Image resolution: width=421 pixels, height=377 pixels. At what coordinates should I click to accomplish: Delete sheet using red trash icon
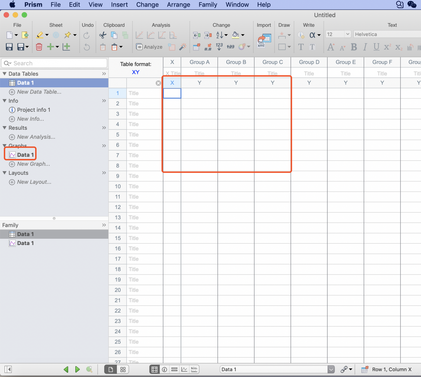(39, 47)
